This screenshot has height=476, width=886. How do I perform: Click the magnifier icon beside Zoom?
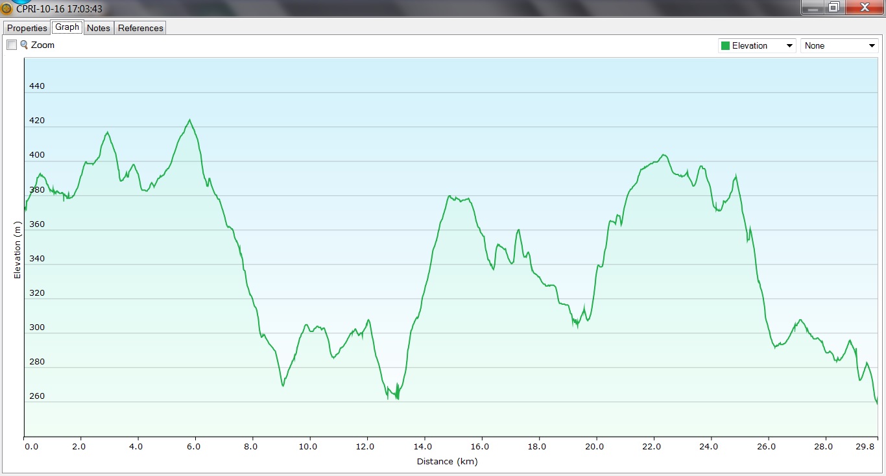[x=24, y=45]
